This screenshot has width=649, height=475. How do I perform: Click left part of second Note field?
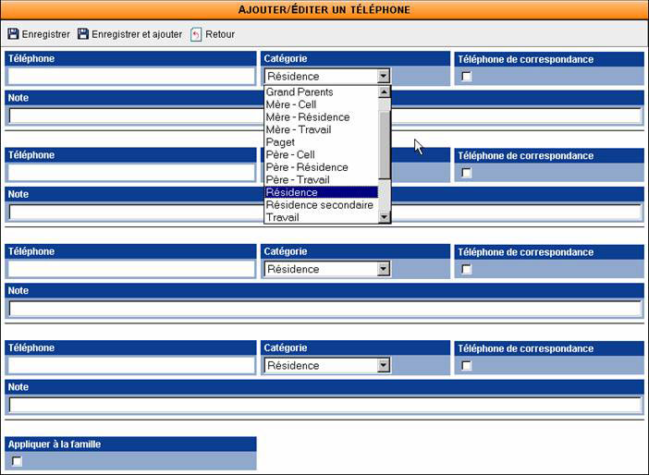136,213
